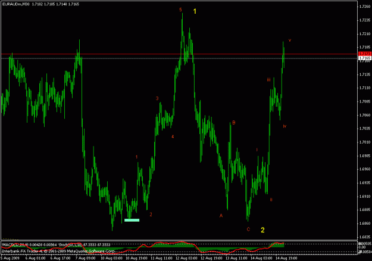Select the red wave 5 label
Image resolution: width=372 pixels, height=261 pixels.
pos(180,10)
